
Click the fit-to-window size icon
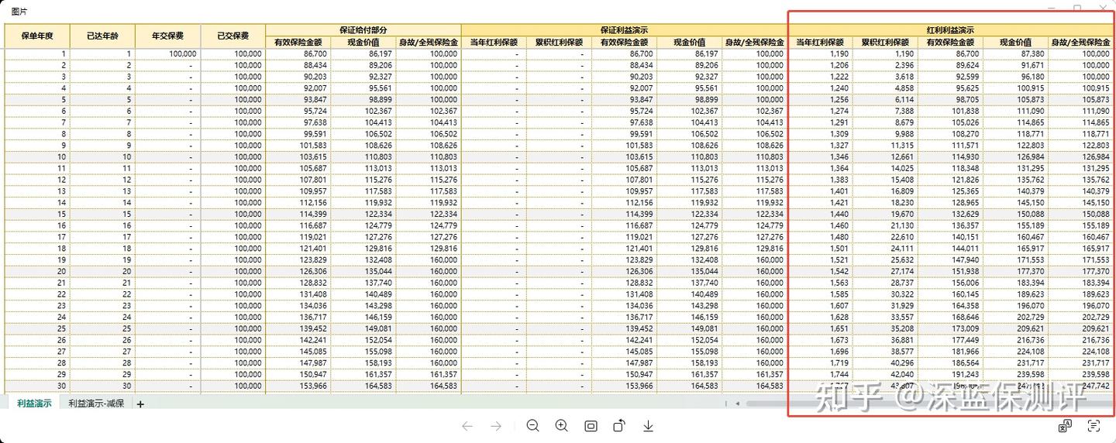tap(591, 426)
